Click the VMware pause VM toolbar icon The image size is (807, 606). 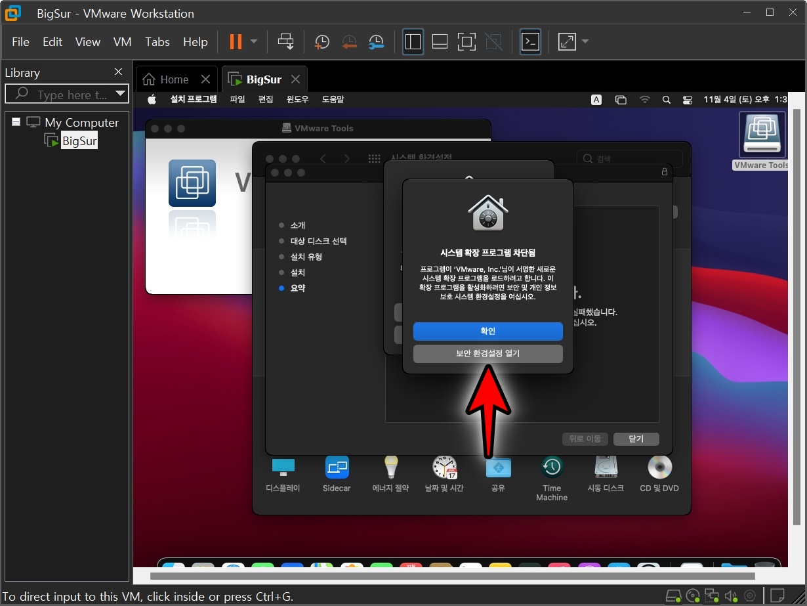(x=236, y=42)
